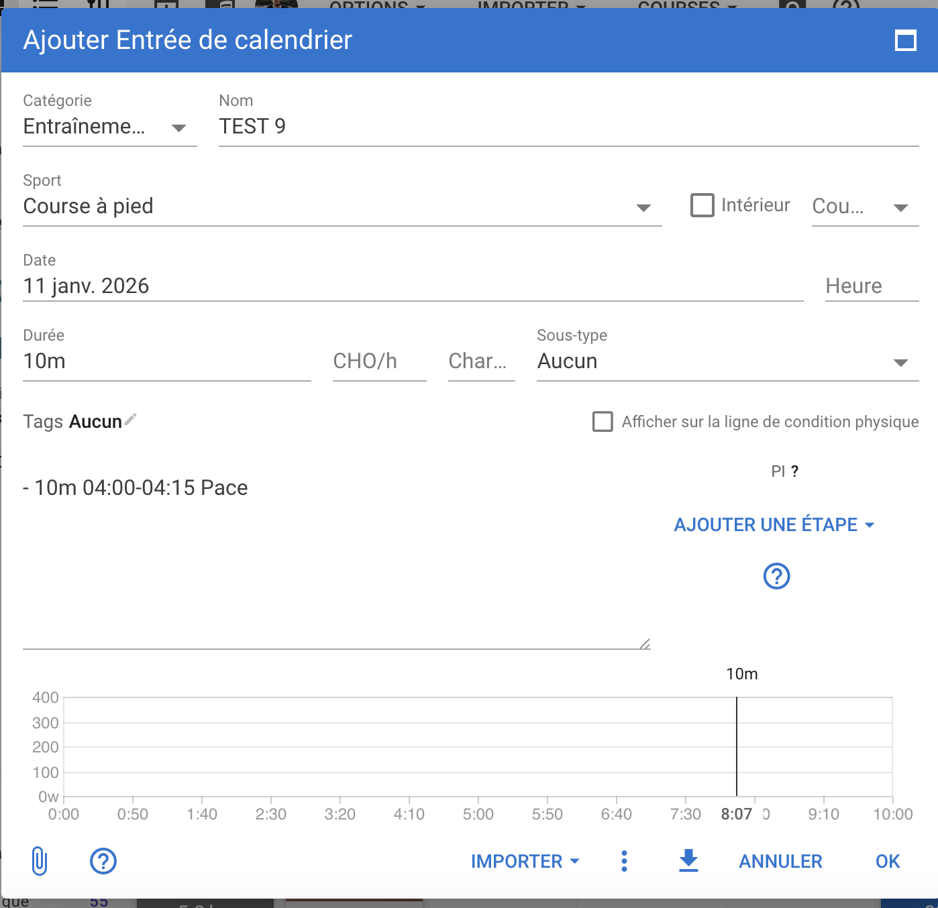
Task: Click the download workout icon
Action: pyautogui.click(x=688, y=860)
